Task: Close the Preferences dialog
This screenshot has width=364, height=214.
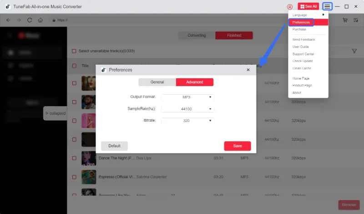Action: 248,70
